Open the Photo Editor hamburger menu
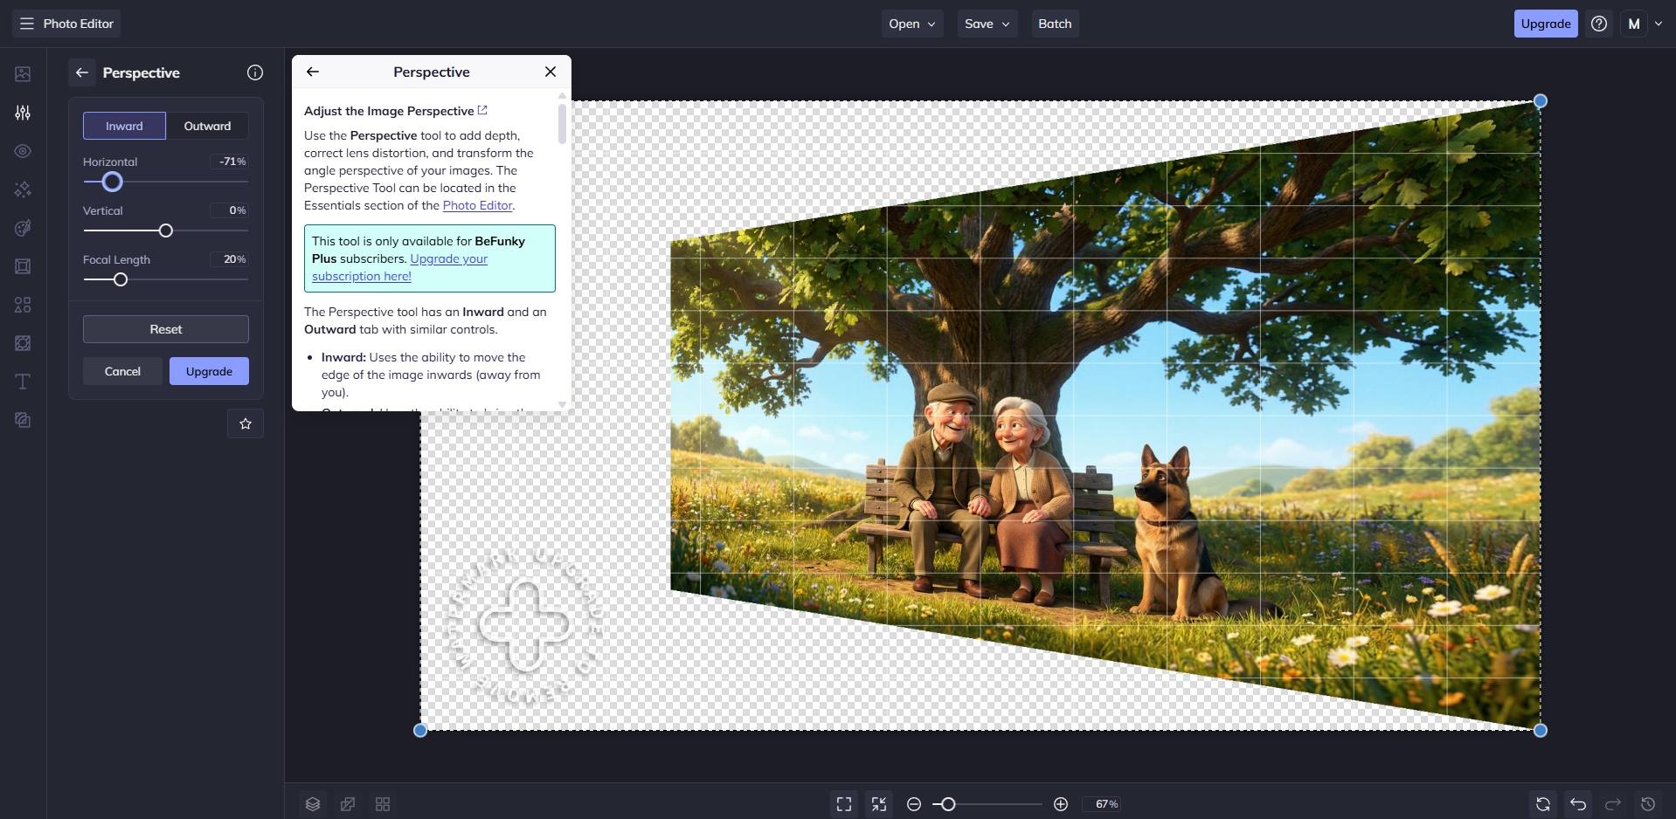This screenshot has height=819, width=1676. pyautogui.click(x=27, y=24)
